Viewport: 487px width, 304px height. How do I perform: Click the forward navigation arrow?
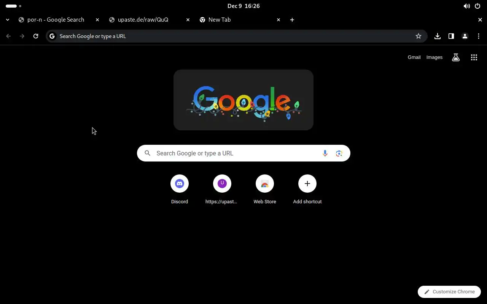pyautogui.click(x=22, y=36)
